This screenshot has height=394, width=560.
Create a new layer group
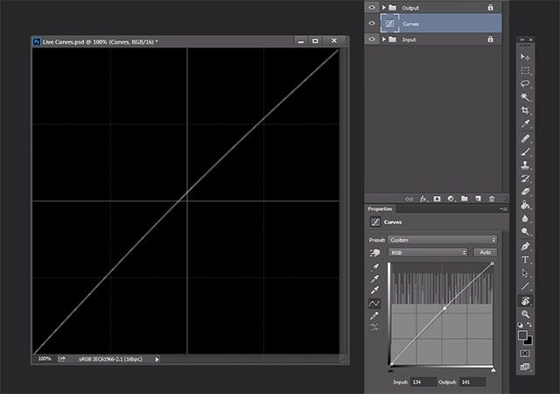coord(465,199)
